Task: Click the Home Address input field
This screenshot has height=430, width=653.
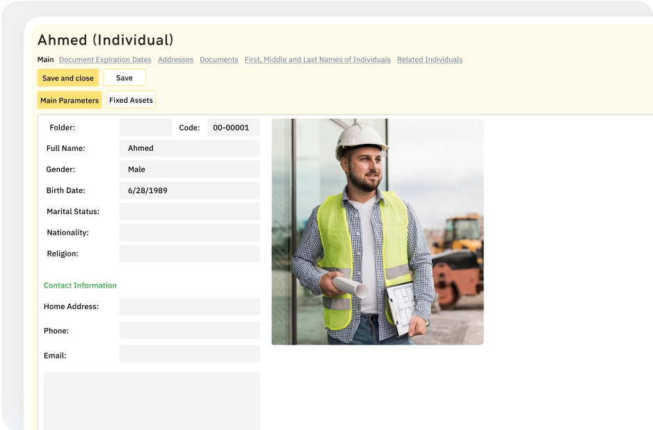Action: 189,306
